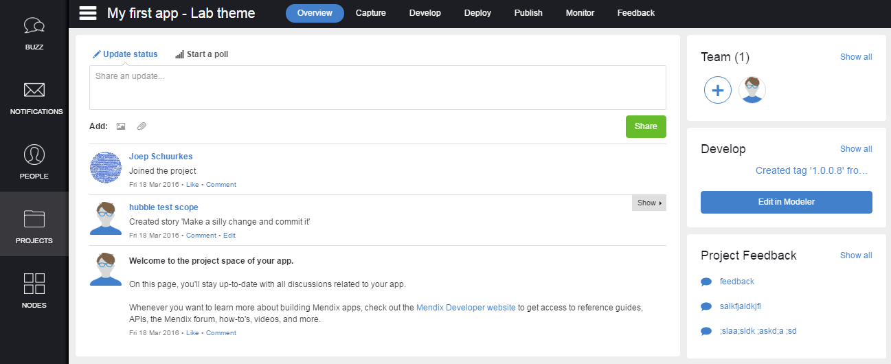Open Joep Schuurkes avatar thumbnail

[106, 168]
